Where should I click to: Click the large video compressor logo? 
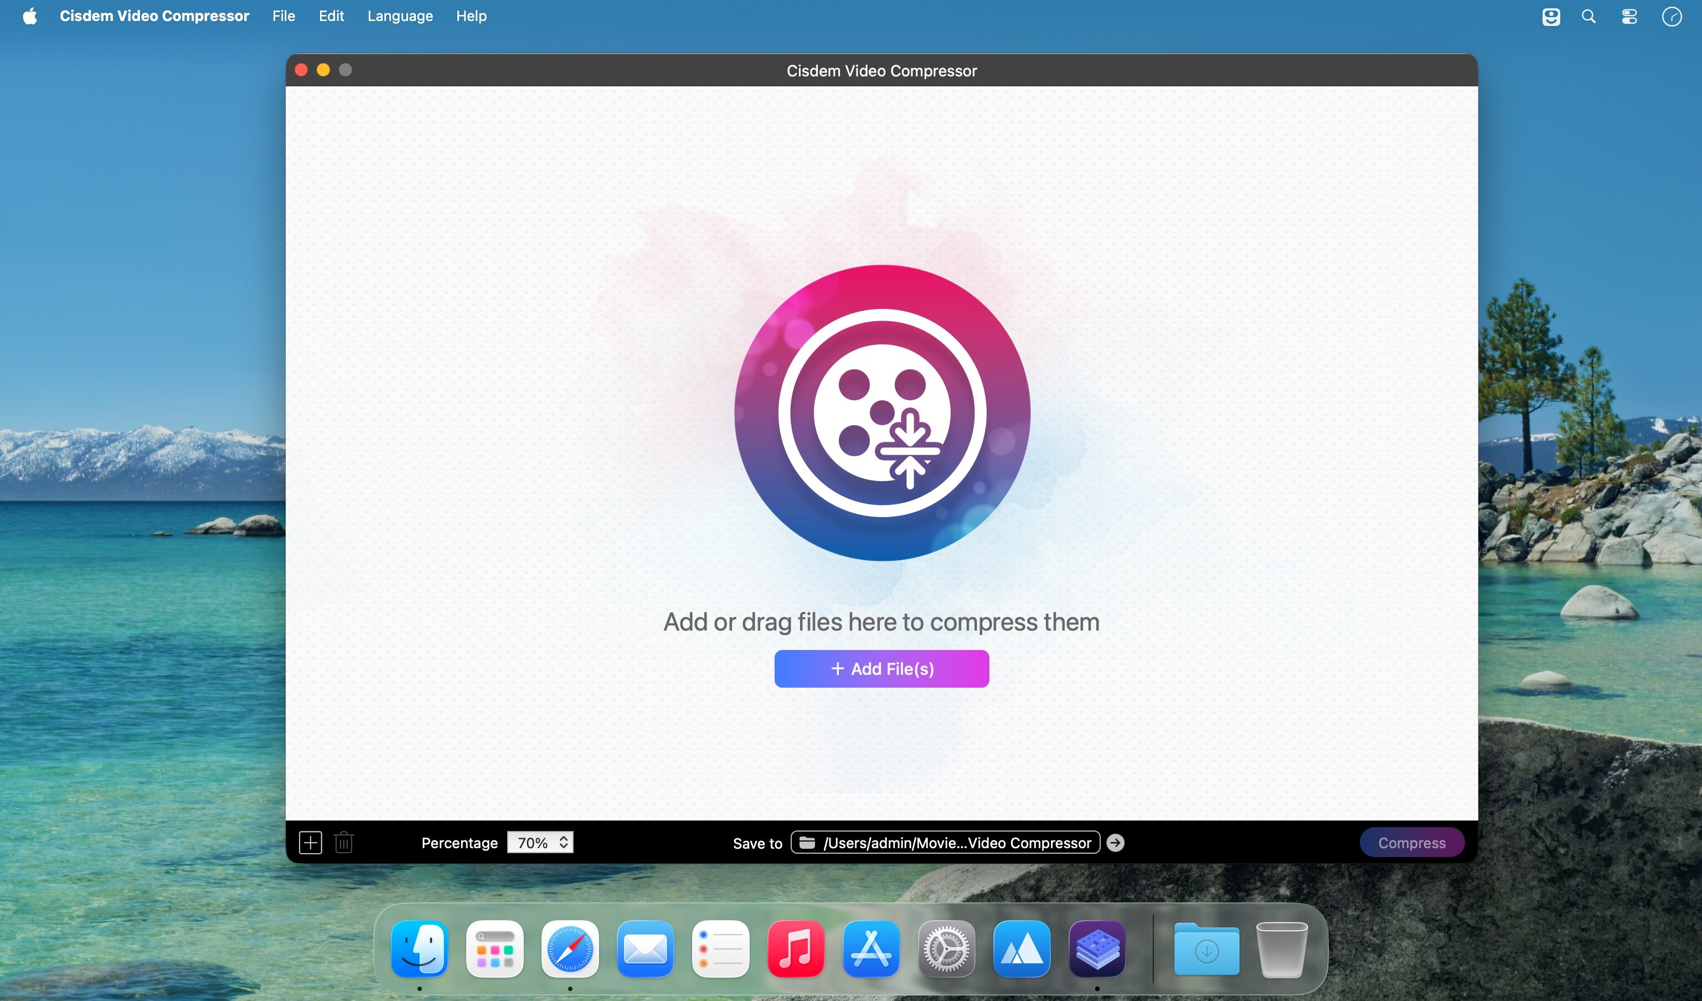pyautogui.click(x=881, y=412)
